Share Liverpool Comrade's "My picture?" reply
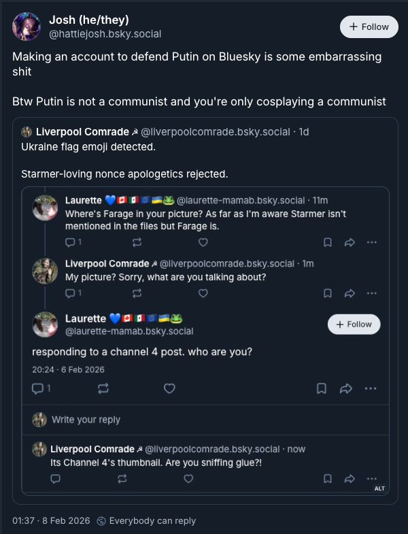Viewport: 408px width, 534px height. click(x=350, y=293)
